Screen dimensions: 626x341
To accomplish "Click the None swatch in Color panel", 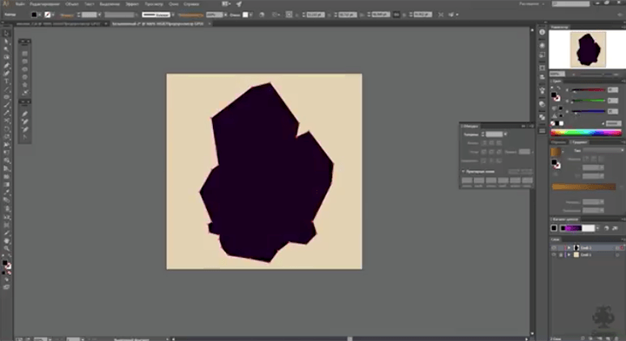I will pyautogui.click(x=553, y=123).
